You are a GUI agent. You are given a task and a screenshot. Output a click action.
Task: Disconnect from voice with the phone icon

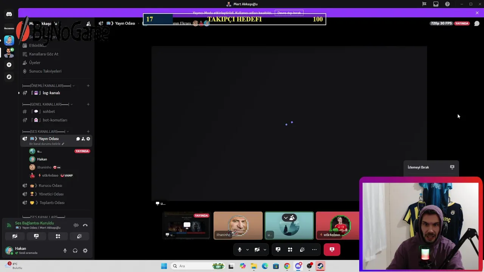coord(85,225)
